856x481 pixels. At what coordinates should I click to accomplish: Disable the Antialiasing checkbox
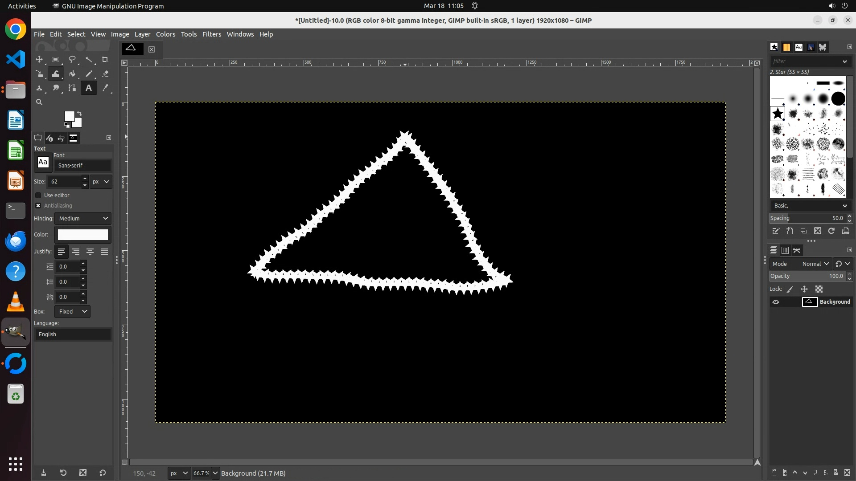tap(38, 206)
